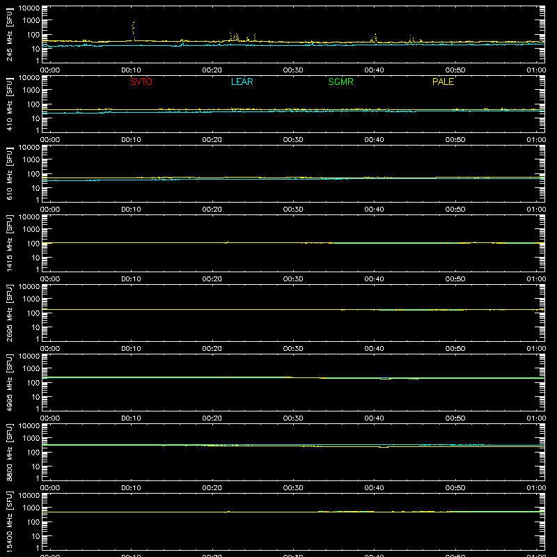Click the 00:50 time label under the 1415 MHz panel
The height and width of the screenshot is (557, 557).
(455, 279)
